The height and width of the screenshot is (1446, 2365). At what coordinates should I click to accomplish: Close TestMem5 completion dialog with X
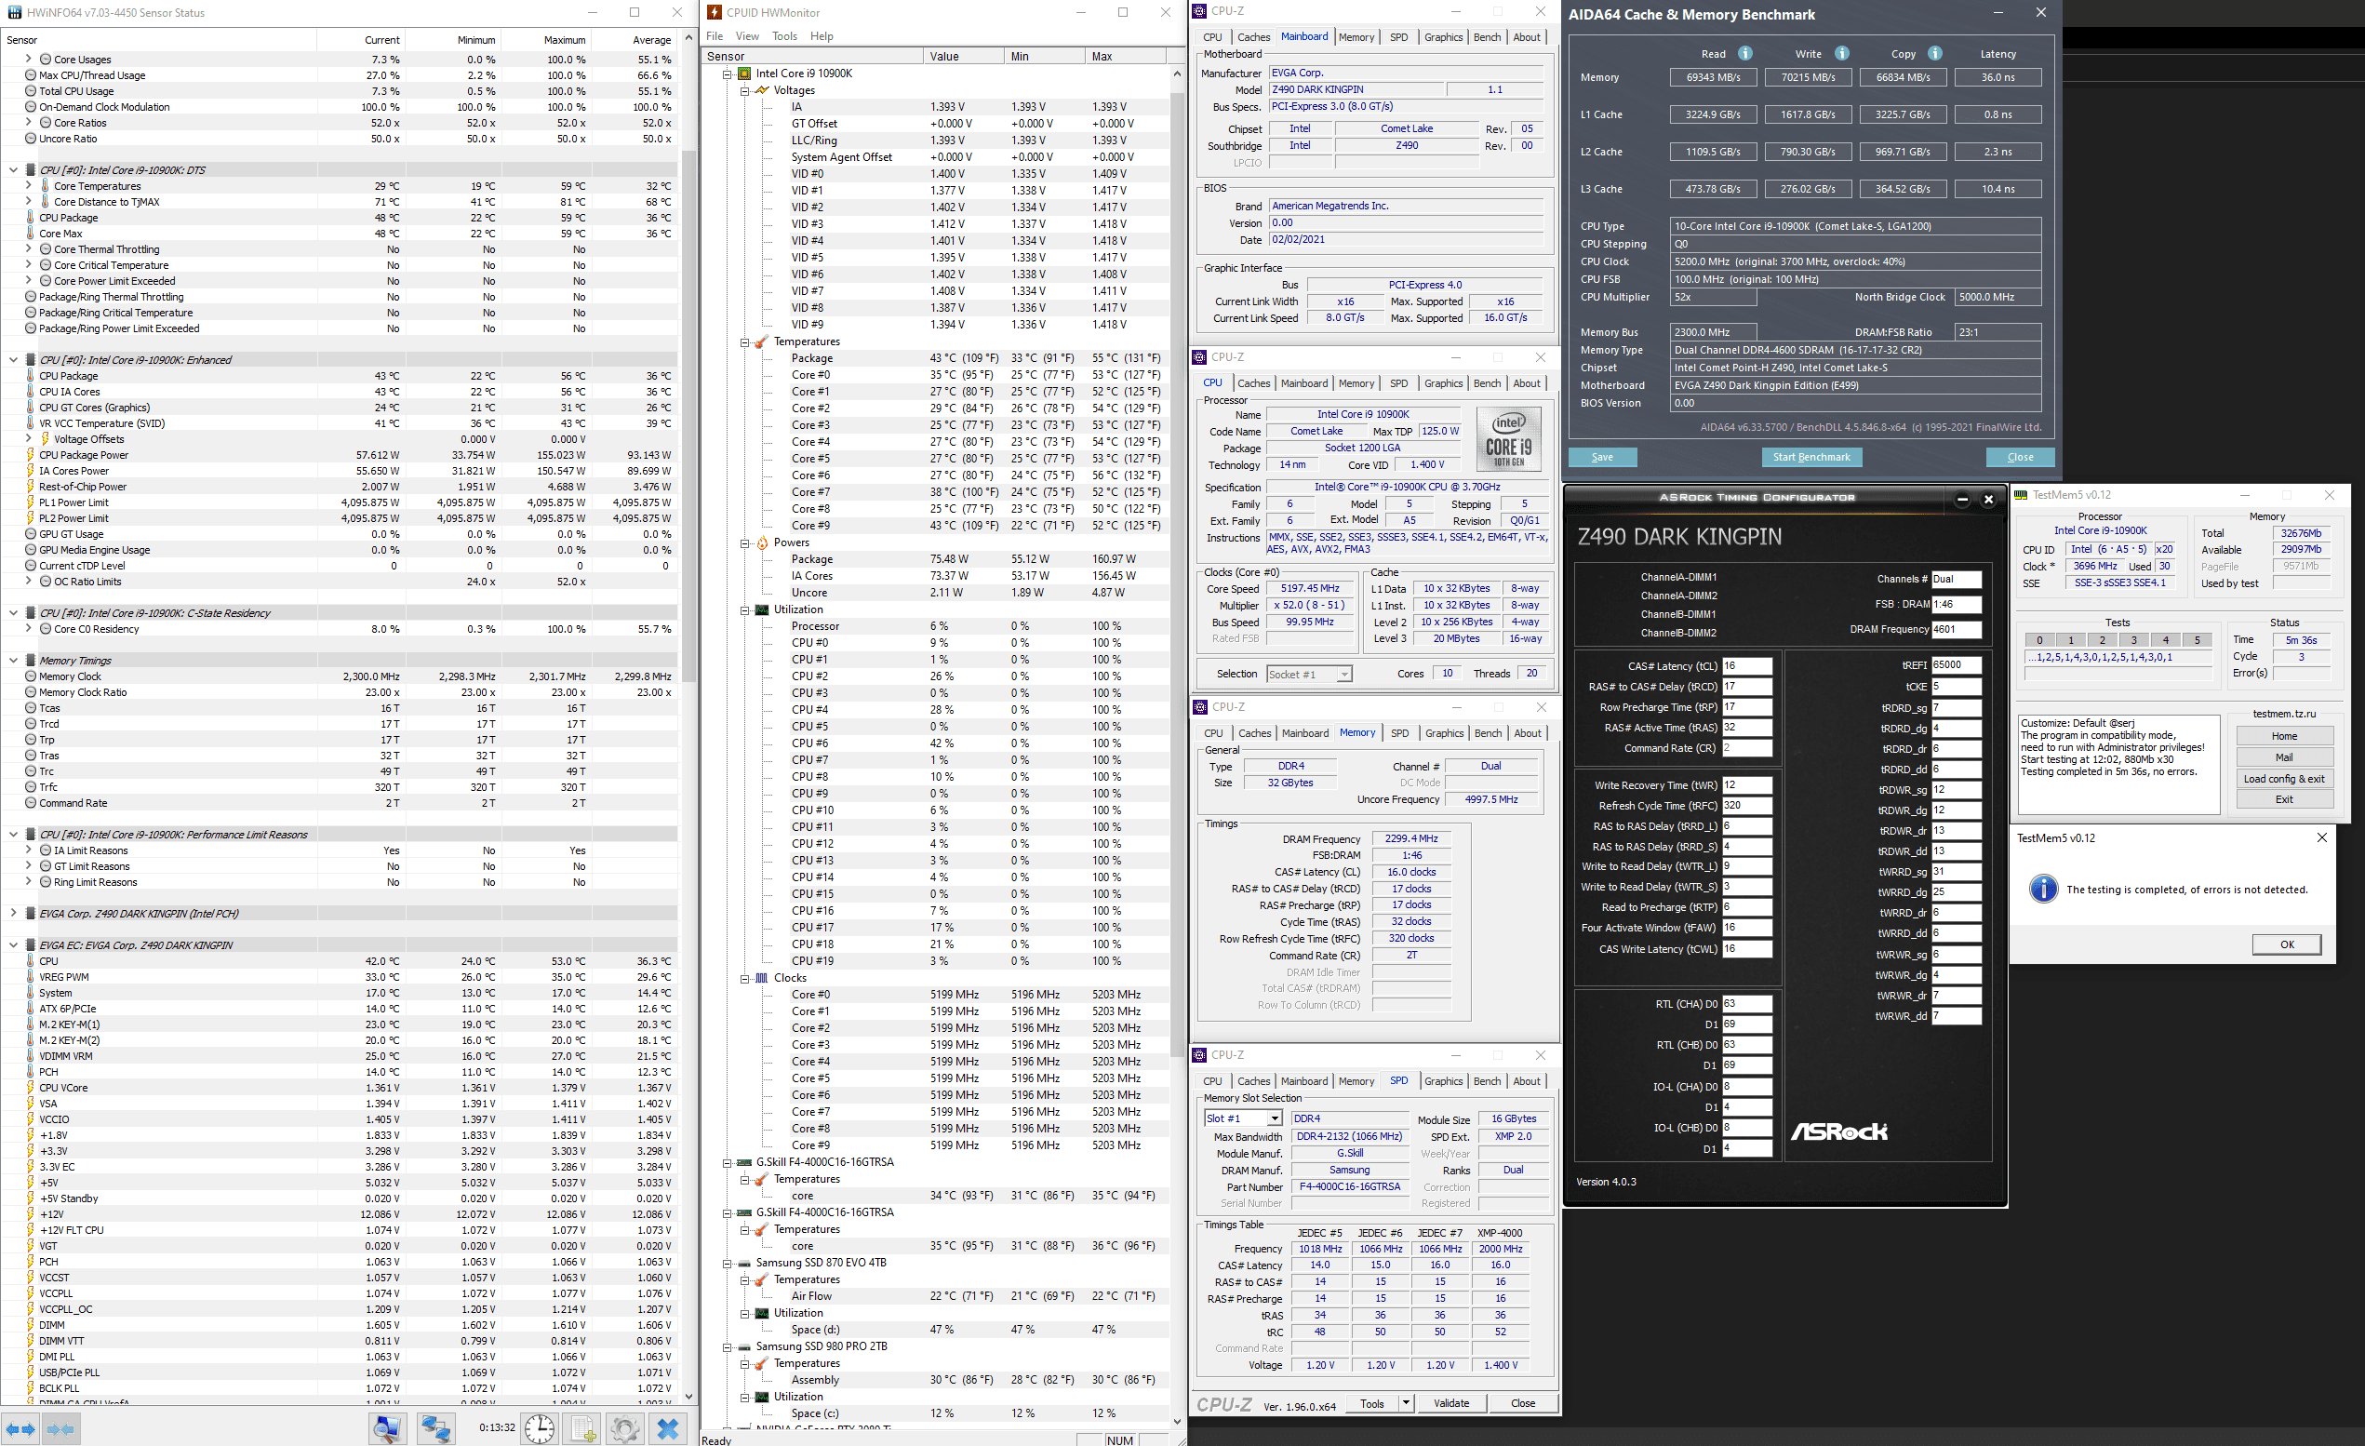coord(2322,838)
